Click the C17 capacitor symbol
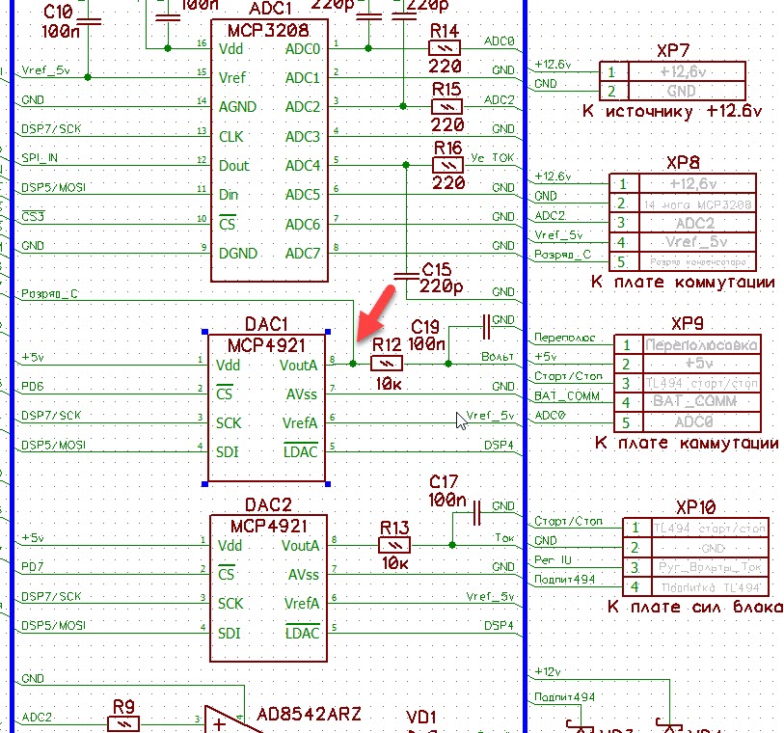The height and width of the screenshot is (733, 784). 475,513
